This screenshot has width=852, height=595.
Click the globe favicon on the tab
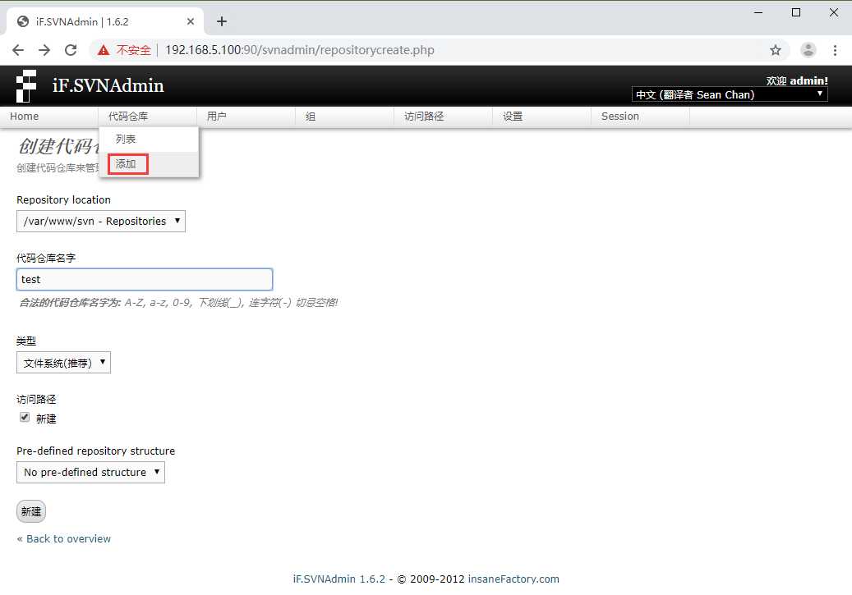pos(23,21)
